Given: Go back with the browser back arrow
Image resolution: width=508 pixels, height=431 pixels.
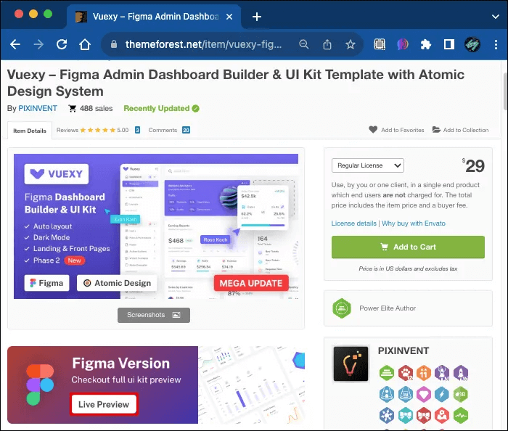Looking at the screenshot, I should pyautogui.click(x=15, y=44).
